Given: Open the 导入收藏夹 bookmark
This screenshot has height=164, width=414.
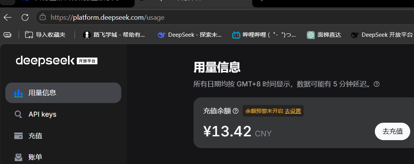Looking at the screenshot, I should 45,35.
